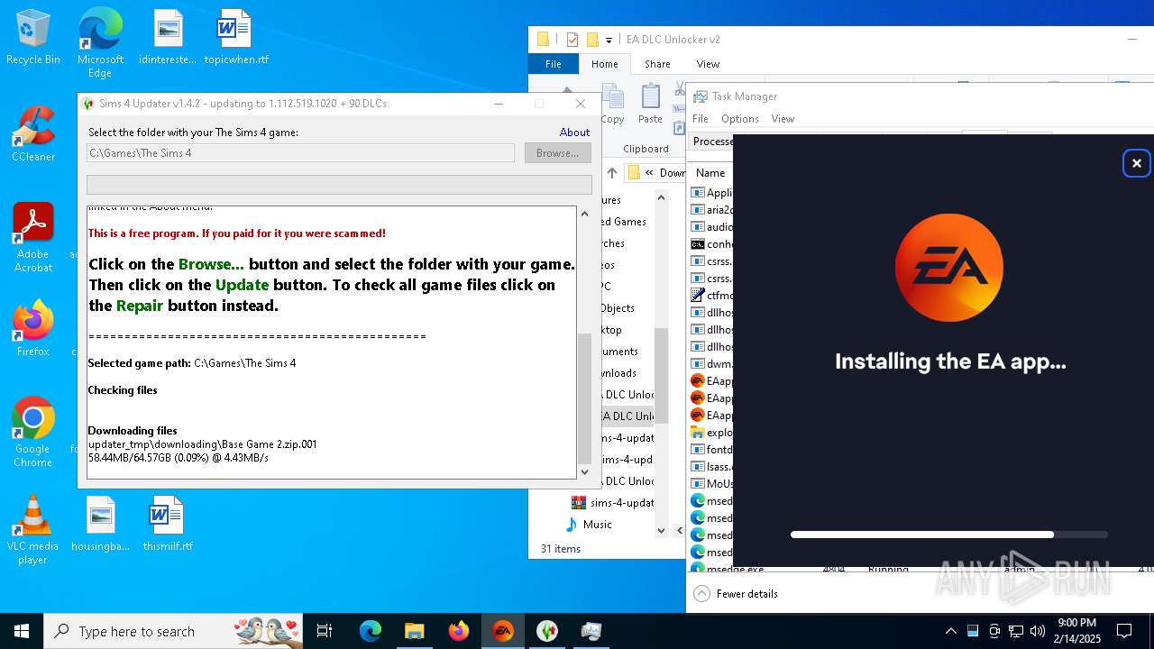Click the About link in Sims 4 Updater

click(574, 133)
